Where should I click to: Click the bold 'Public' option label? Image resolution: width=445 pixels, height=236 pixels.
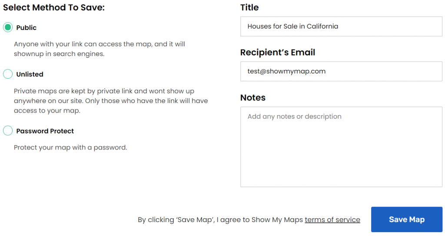27,28
